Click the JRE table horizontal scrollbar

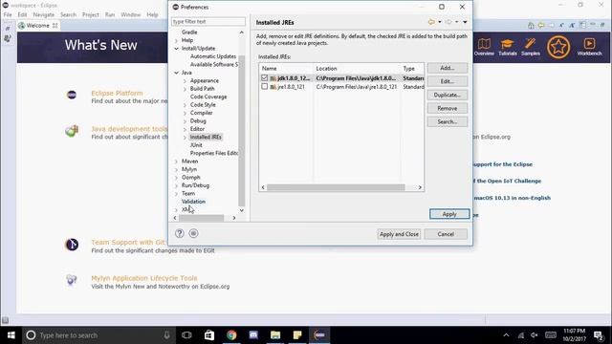tap(336, 187)
